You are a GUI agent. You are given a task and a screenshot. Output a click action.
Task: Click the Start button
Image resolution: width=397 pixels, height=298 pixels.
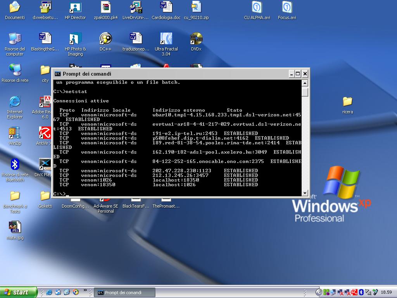pos(19,292)
